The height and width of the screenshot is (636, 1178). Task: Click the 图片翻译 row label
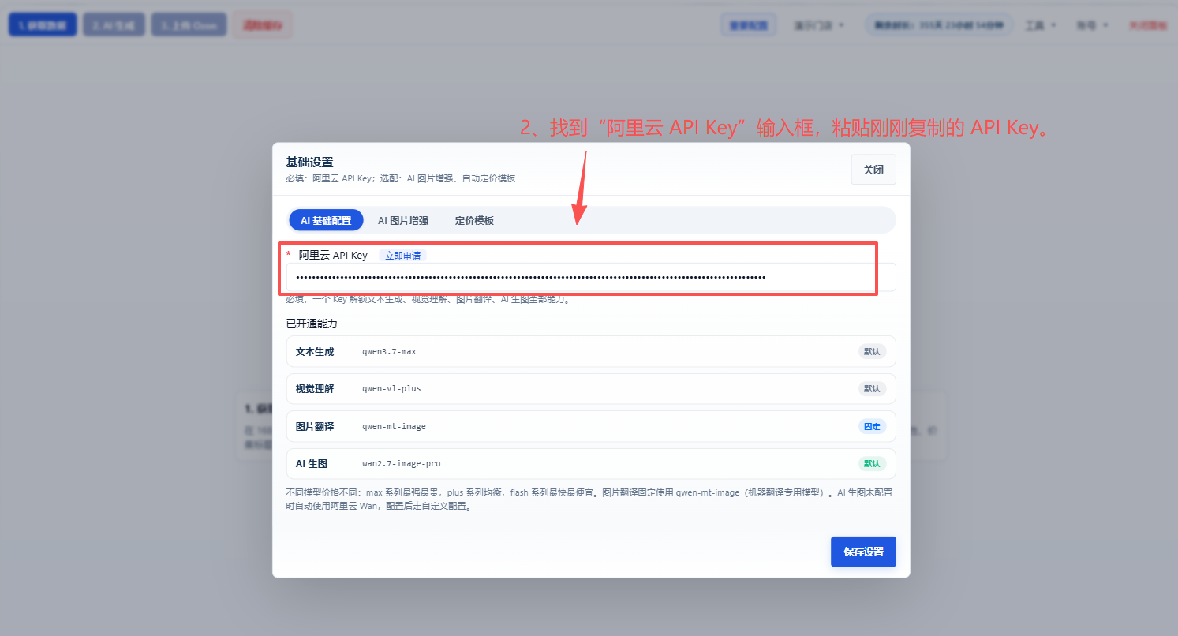[315, 426]
